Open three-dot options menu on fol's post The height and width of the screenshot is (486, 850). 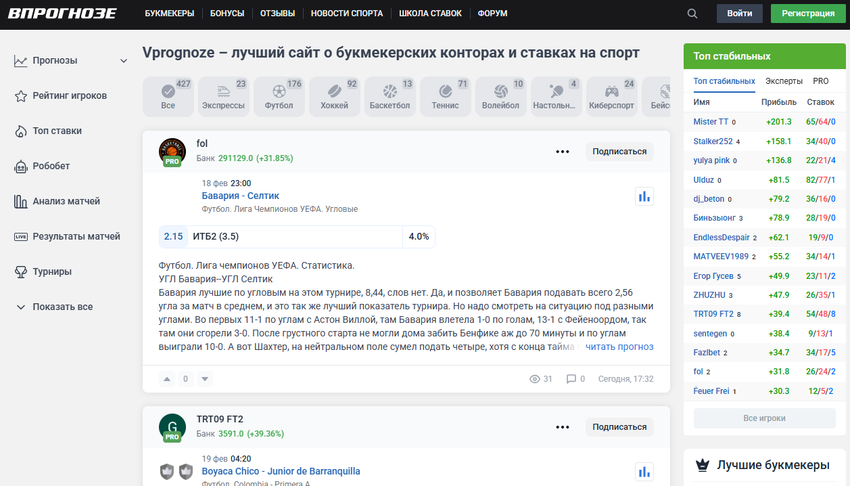563,152
